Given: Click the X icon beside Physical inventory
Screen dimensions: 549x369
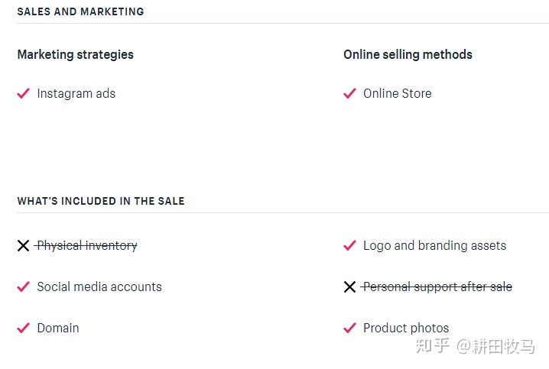Looking at the screenshot, I should 23,246.
